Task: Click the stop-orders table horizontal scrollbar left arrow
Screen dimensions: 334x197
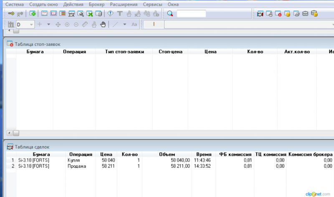Action: [x=9, y=133]
